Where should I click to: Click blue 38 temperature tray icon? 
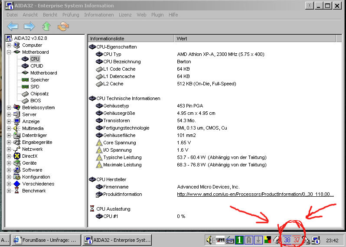point(287,240)
